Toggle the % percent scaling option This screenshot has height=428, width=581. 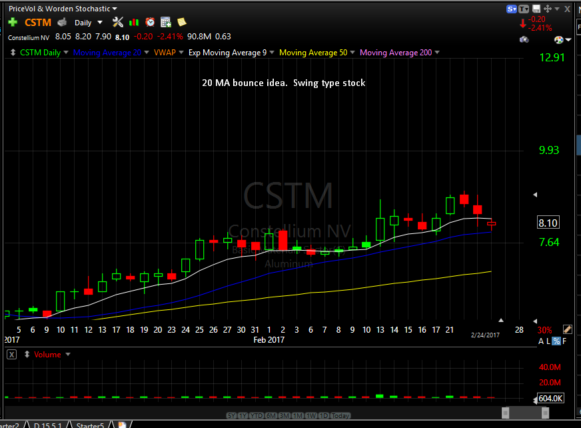click(556, 341)
